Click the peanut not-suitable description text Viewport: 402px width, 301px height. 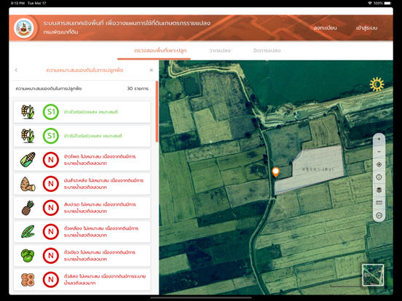pos(105,279)
